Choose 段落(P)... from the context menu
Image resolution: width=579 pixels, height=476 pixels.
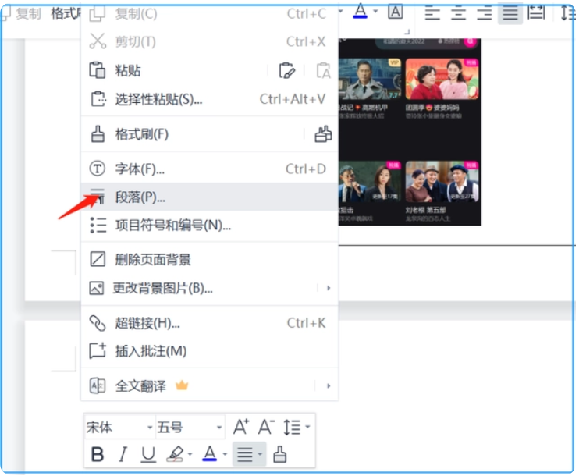pyautogui.click(x=209, y=197)
